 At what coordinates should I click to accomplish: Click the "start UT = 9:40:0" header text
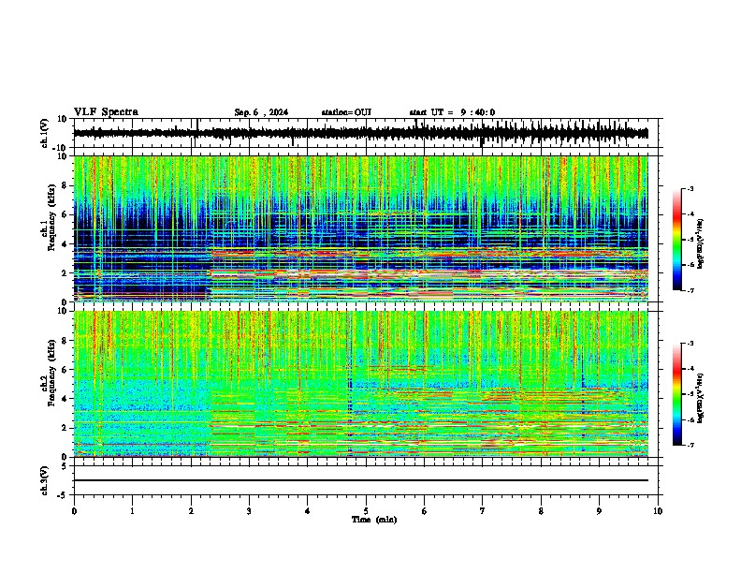(x=452, y=112)
